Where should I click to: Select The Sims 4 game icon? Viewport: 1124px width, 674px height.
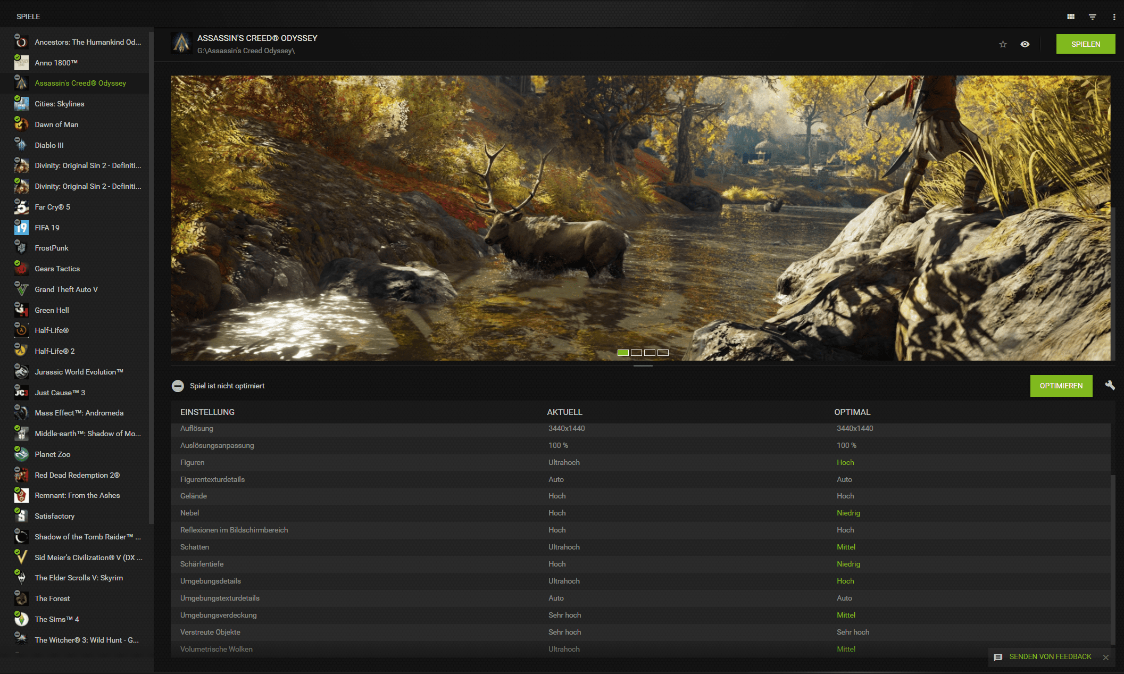pyautogui.click(x=21, y=619)
